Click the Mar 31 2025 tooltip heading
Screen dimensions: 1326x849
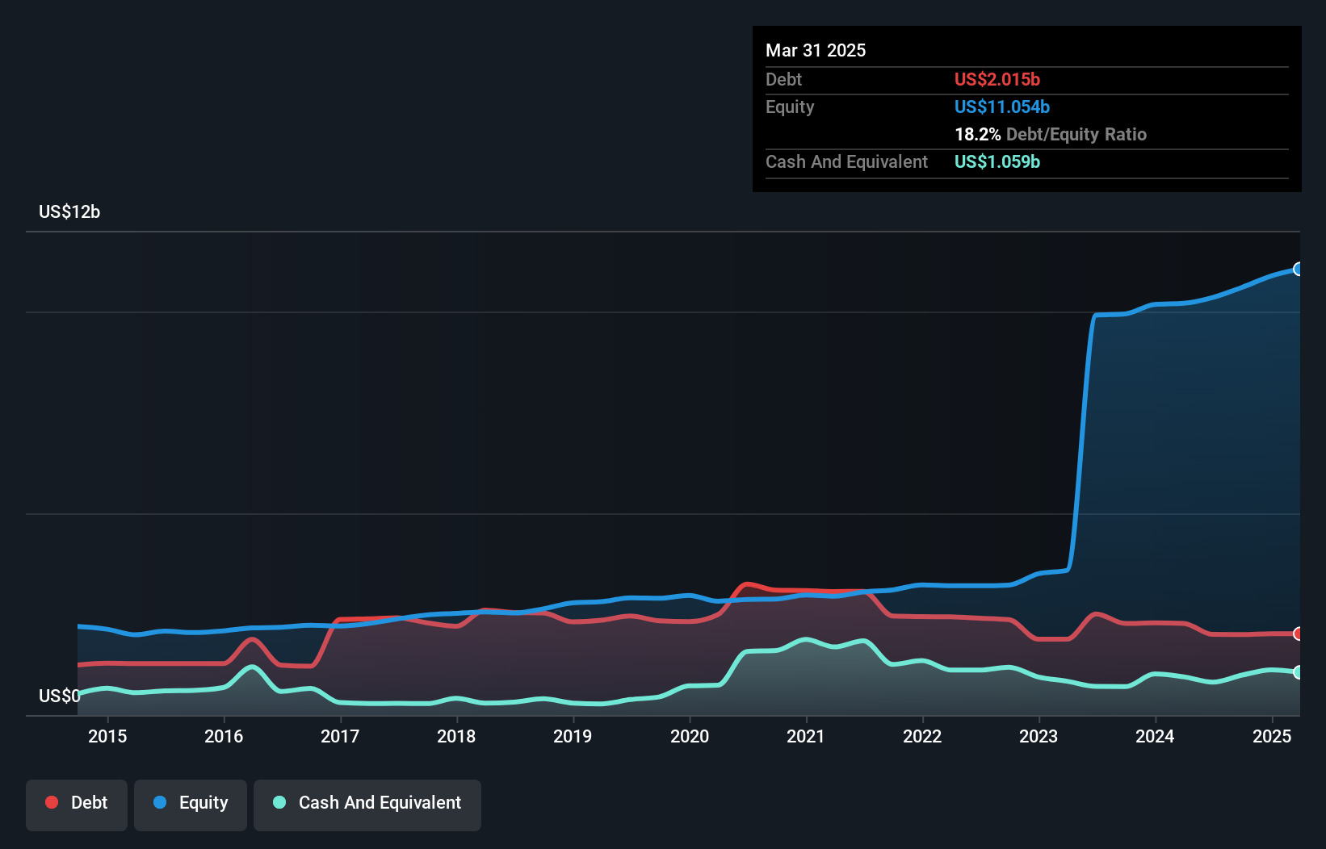pyautogui.click(x=816, y=50)
